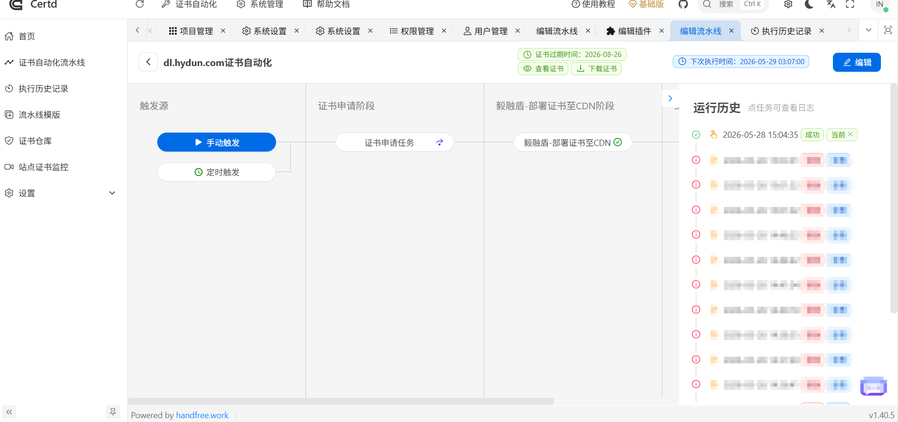898x422 pixels.
Task: Click 证书过期时间 tag
Action: pos(572,55)
